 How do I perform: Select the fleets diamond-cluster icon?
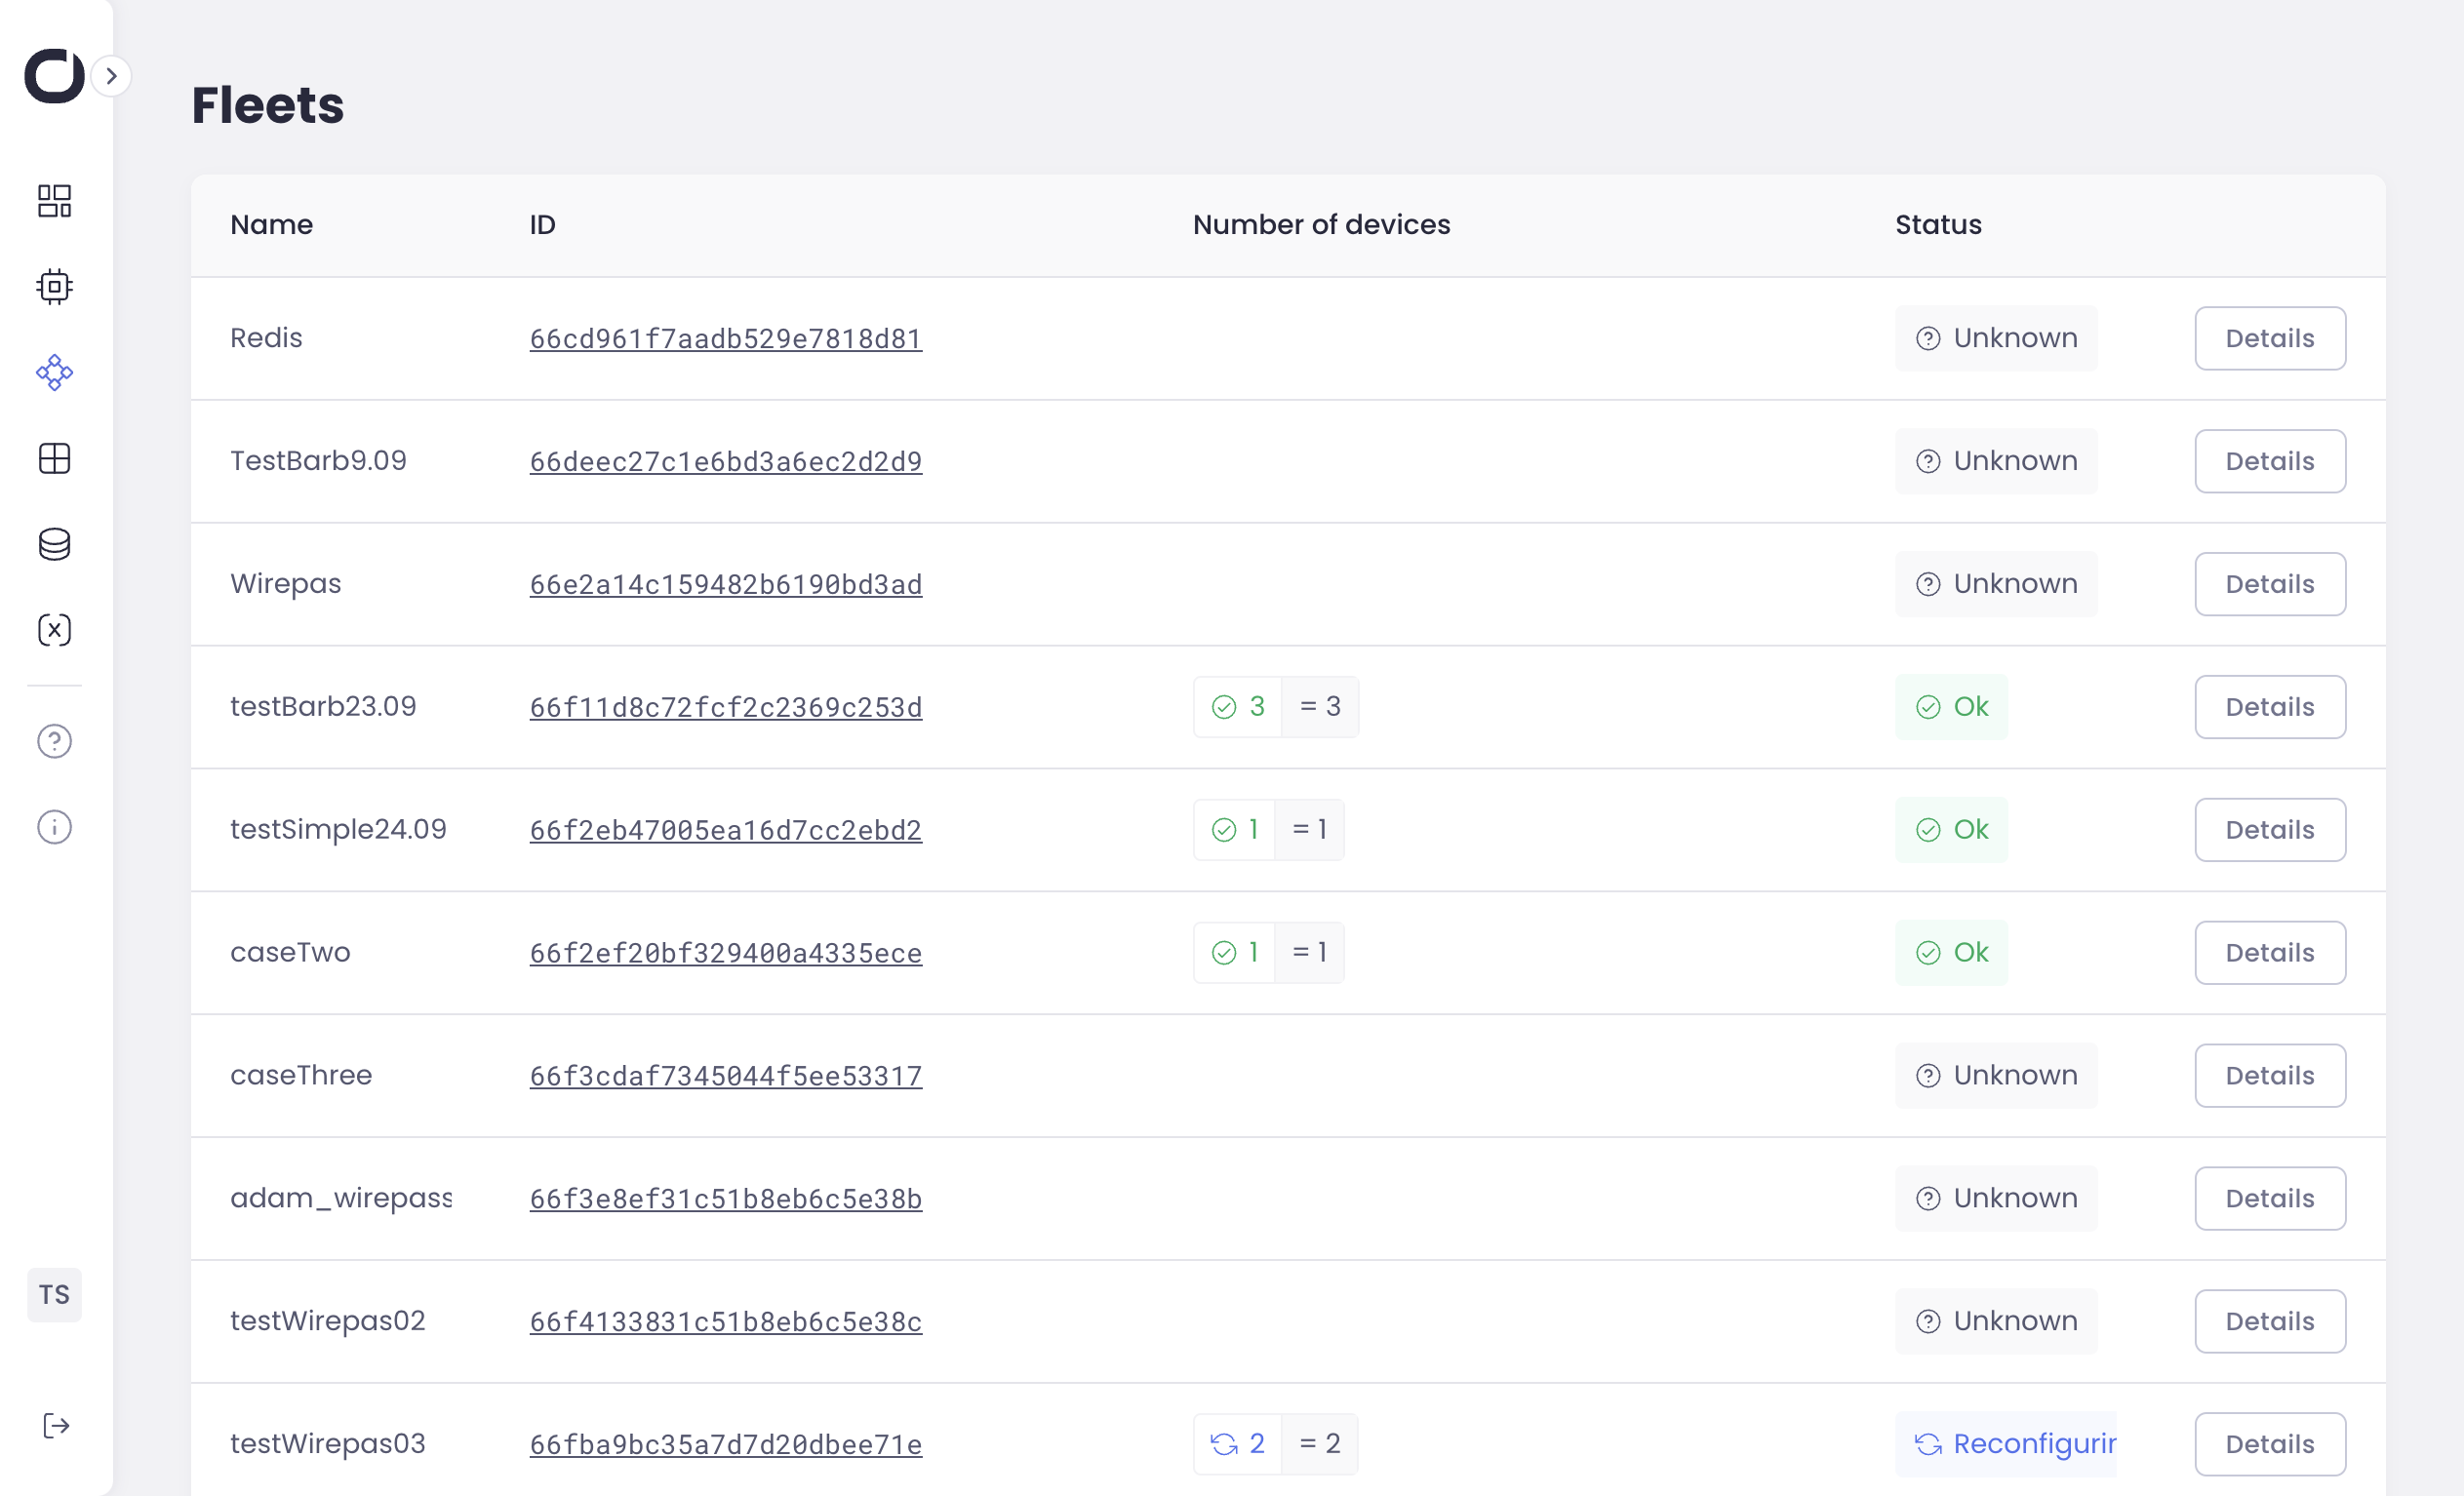tap(54, 373)
